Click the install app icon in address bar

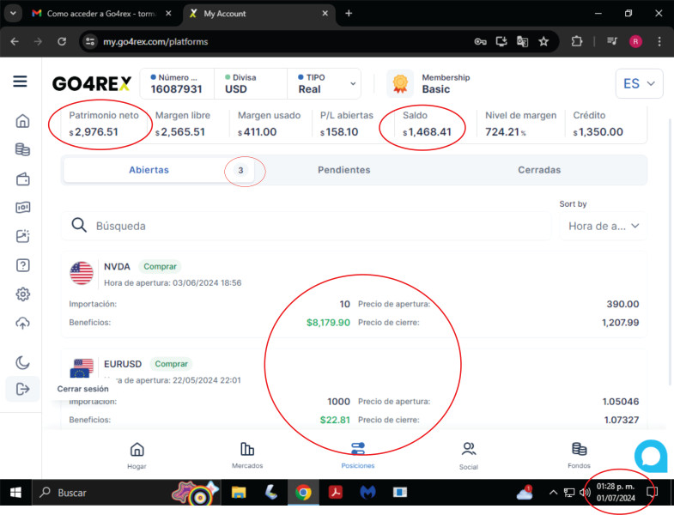click(501, 42)
